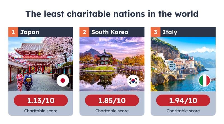
Task: Click the 1.13/10 red score pill
Action: tap(41, 101)
